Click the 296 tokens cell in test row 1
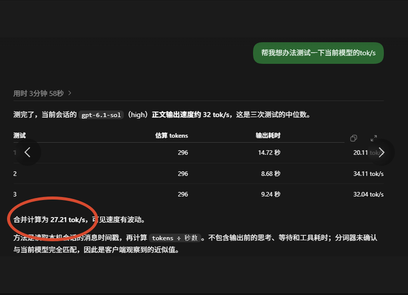The image size is (408, 295). click(x=183, y=153)
